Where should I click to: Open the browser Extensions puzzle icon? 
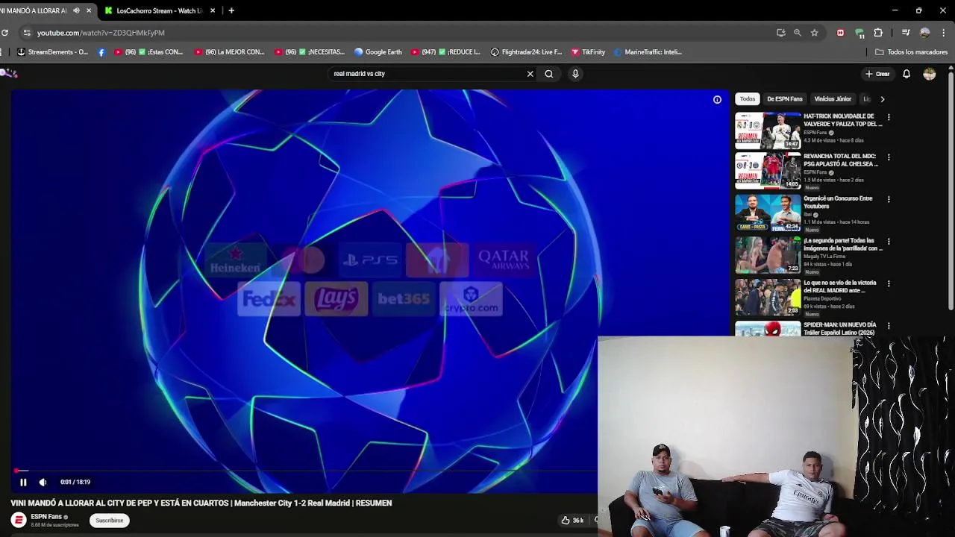pyautogui.click(x=878, y=33)
